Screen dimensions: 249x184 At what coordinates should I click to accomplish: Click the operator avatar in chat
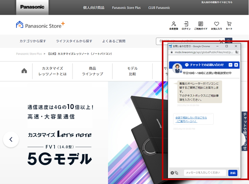point(177,68)
